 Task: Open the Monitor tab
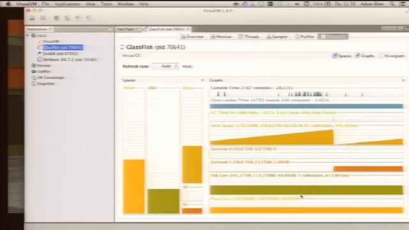tap(221, 37)
